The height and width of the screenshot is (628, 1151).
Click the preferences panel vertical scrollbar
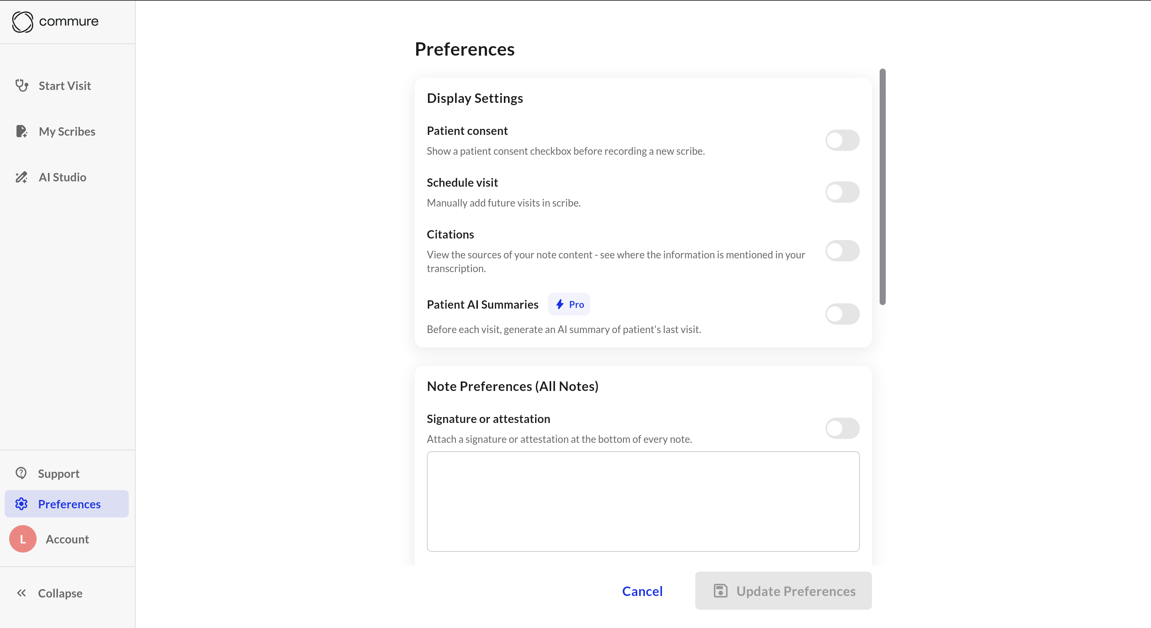[882, 187]
